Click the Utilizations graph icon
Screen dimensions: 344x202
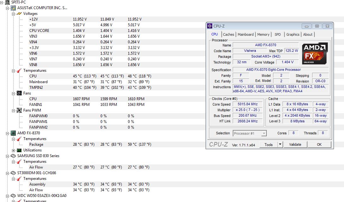(19, 150)
